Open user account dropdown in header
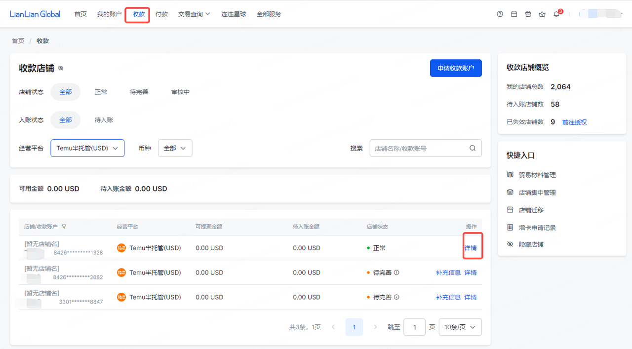Viewport: 632px width, 349px height. (600, 14)
